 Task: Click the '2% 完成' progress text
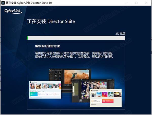pos(120,34)
